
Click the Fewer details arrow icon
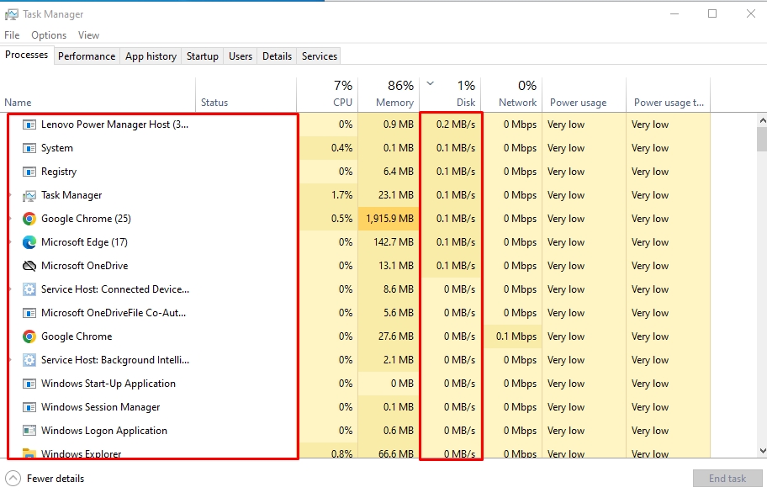13,479
